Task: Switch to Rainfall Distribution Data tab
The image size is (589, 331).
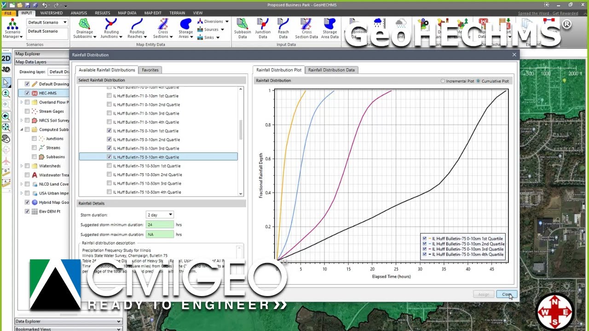Action: [x=331, y=70]
